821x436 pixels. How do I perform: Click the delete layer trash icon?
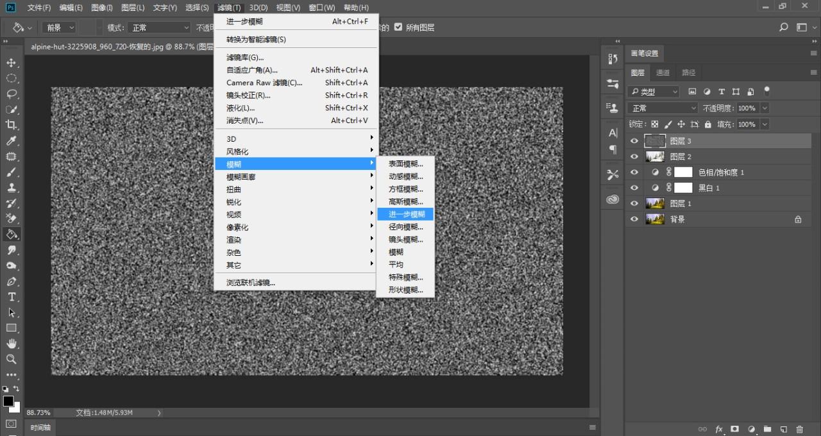(799, 429)
